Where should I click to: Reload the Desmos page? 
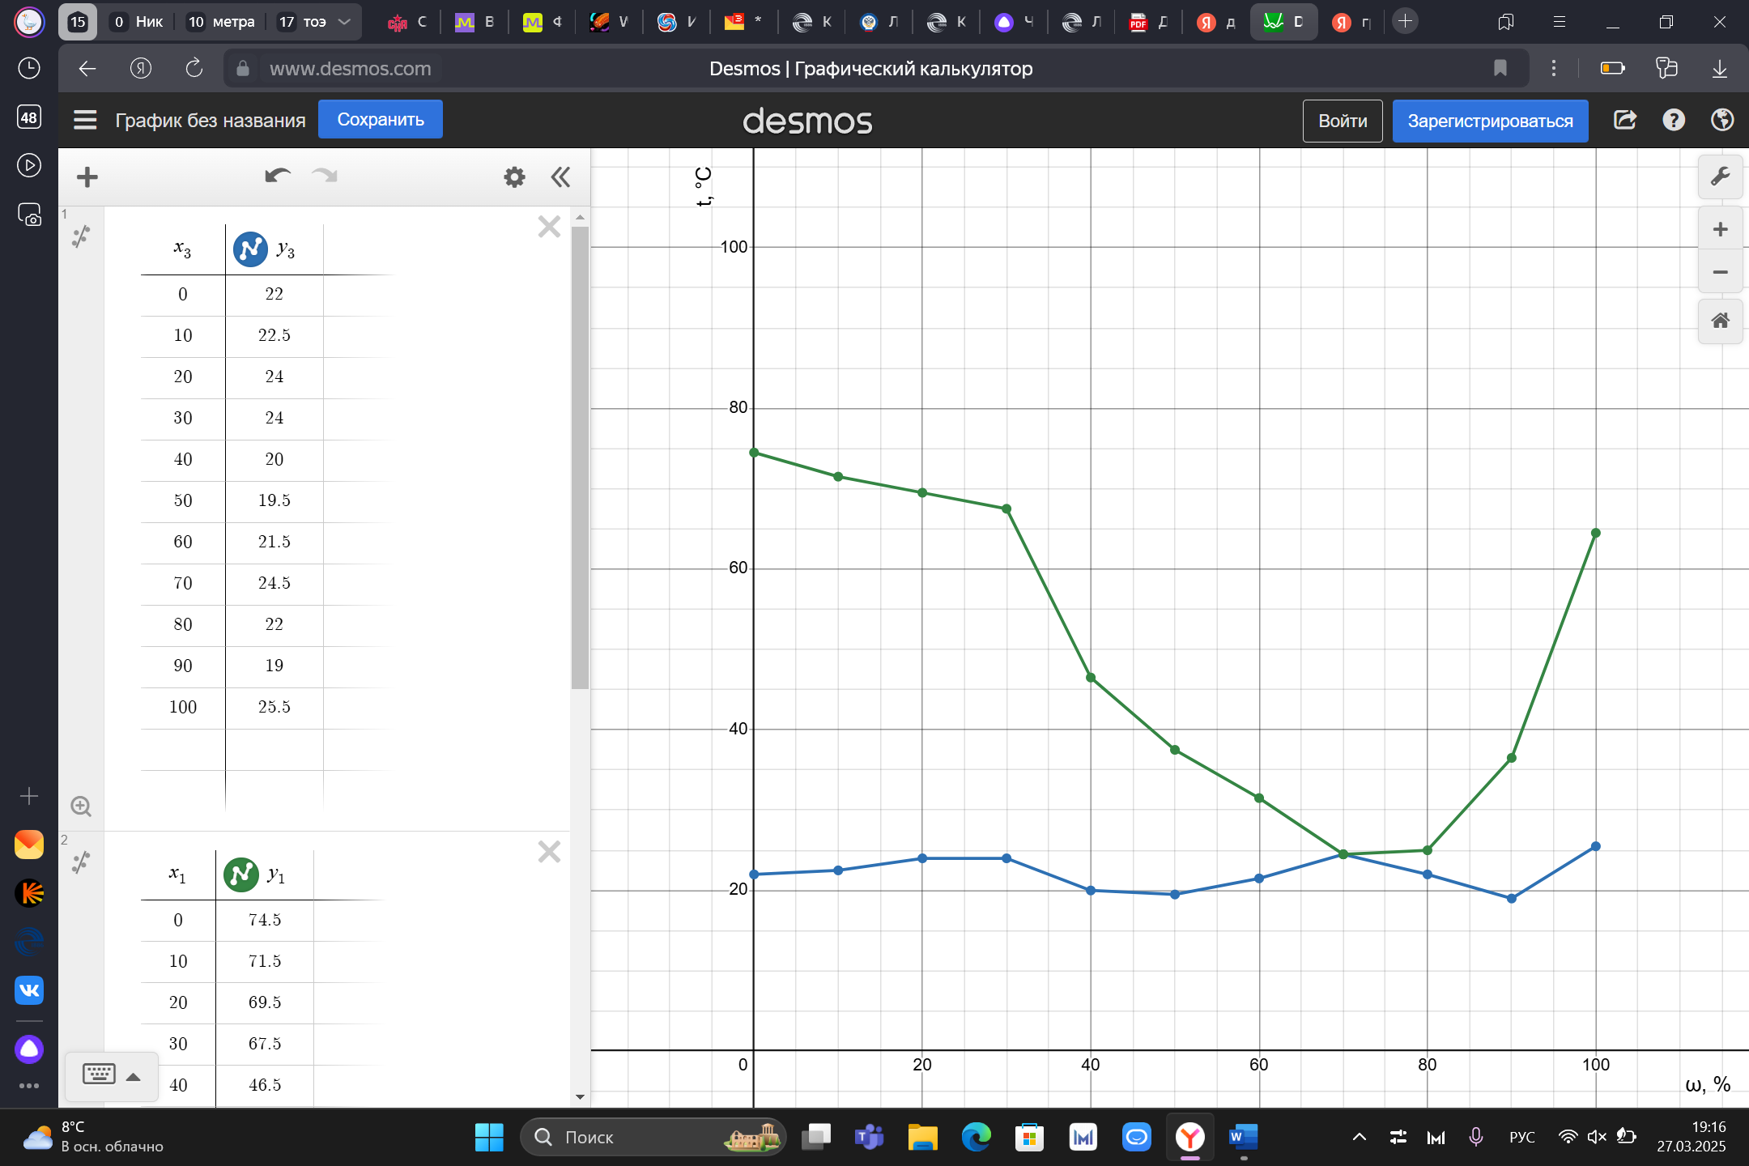point(194,69)
